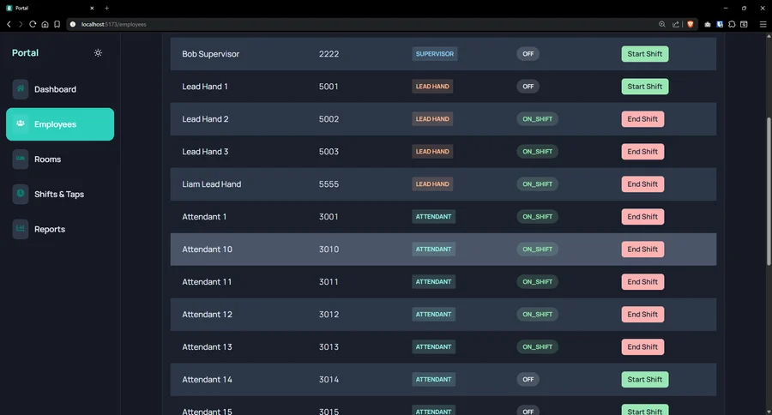End shift for Attendant 11

pyautogui.click(x=642, y=281)
